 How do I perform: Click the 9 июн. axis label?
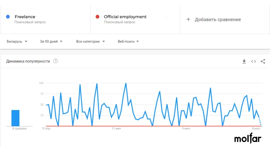pyautogui.click(x=186, y=129)
